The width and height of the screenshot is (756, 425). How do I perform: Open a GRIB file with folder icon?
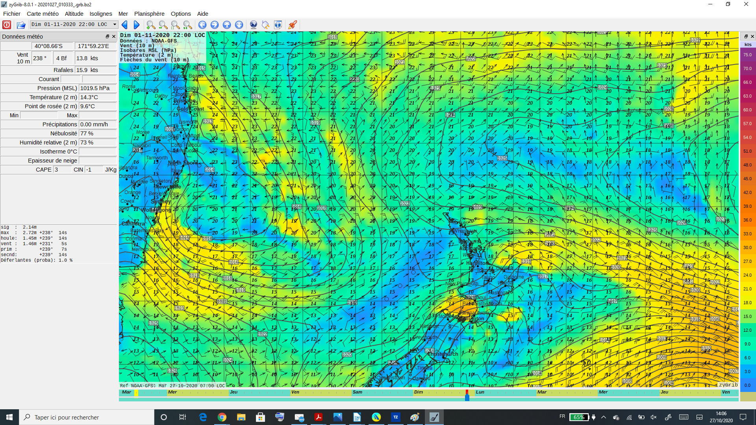(21, 25)
